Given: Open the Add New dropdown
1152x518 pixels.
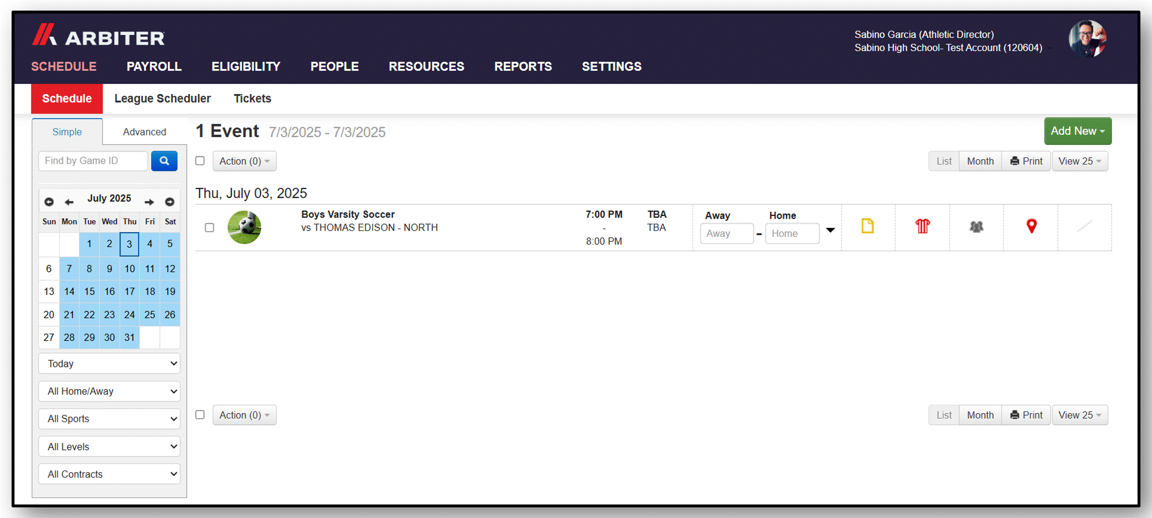Looking at the screenshot, I should pos(1078,131).
